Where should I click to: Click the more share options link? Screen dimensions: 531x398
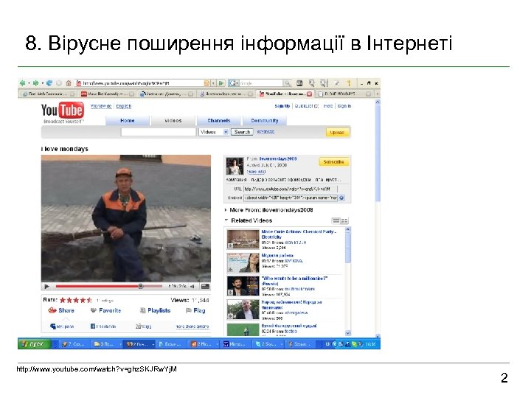[192, 327]
